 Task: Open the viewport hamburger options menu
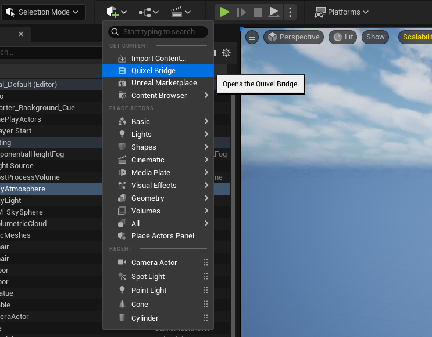[x=252, y=37]
